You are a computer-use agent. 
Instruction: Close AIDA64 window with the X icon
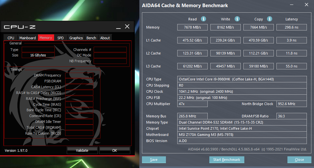click(307, 5)
